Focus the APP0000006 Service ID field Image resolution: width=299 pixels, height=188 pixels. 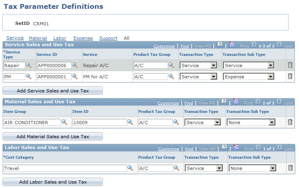click(x=54, y=65)
